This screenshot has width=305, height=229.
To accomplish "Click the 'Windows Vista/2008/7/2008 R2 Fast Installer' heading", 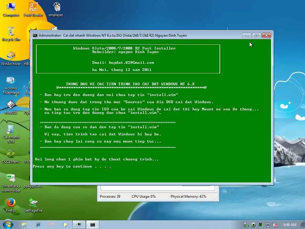I will (x=124, y=48).
